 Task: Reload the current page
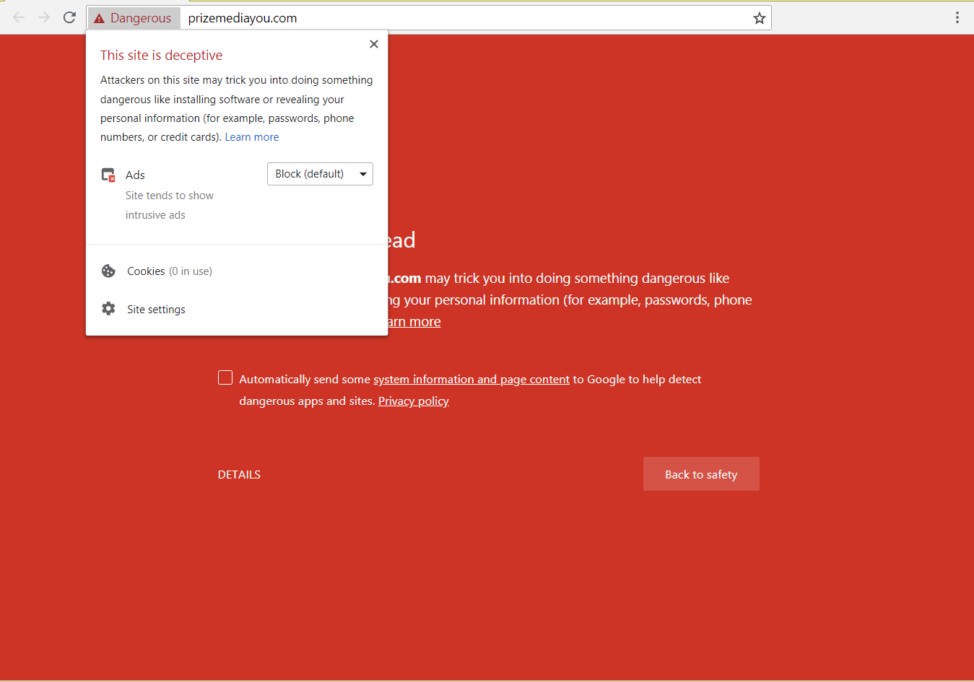[69, 17]
